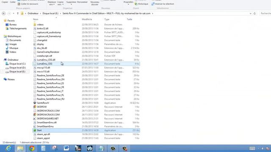The width and height of the screenshot is (271, 152).
Task: Click the Rechercher search box
Action: 265,13
